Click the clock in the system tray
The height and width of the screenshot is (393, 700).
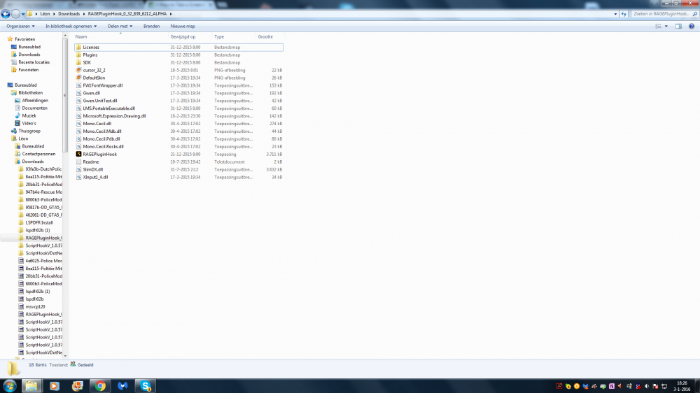tap(682, 386)
